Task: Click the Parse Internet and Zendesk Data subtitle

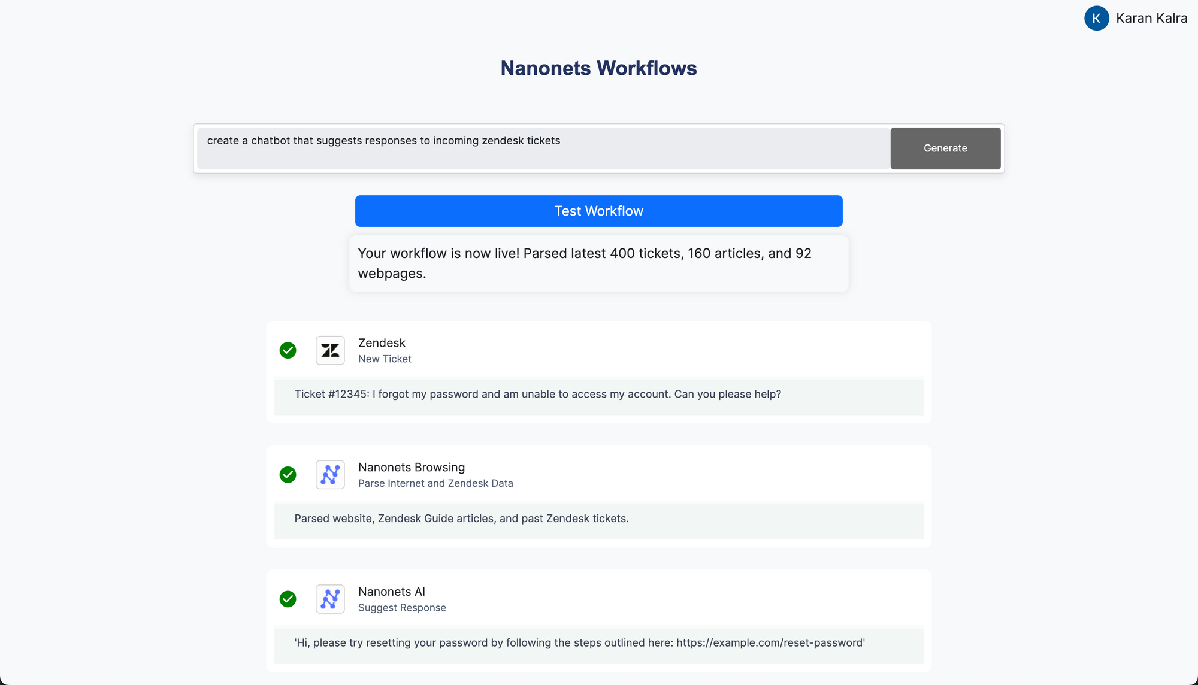Action: coord(435,483)
